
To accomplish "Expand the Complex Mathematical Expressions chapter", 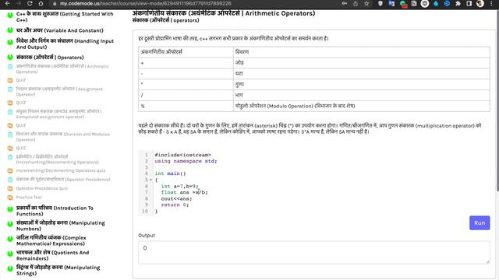I will click(51, 240).
